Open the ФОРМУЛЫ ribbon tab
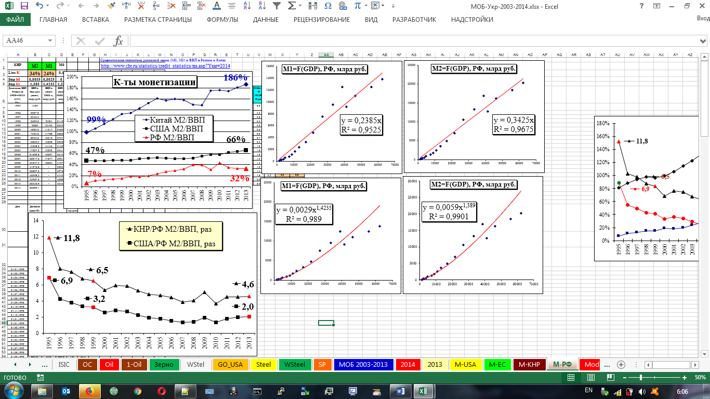This screenshot has width=710, height=399. coord(222,20)
